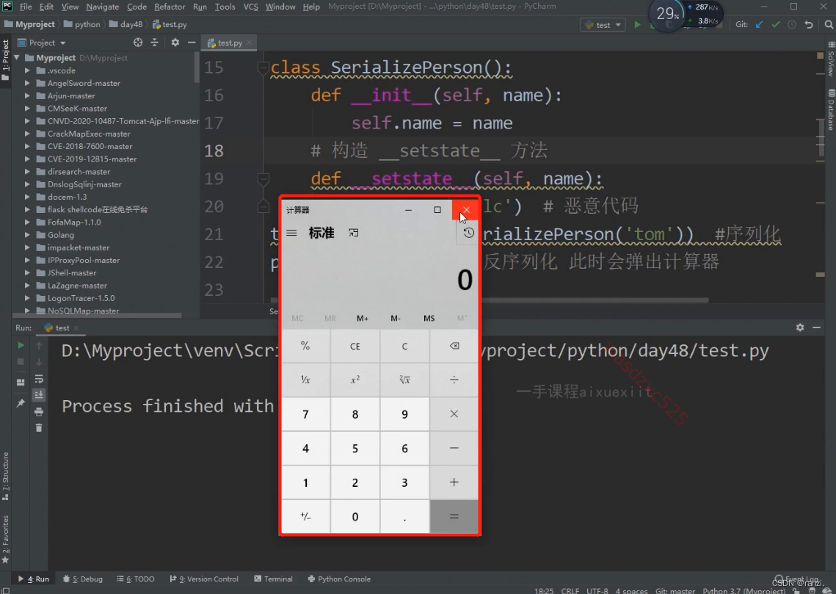Close the test tab in Run panel
The width and height of the screenshot is (836, 594).
pos(76,328)
